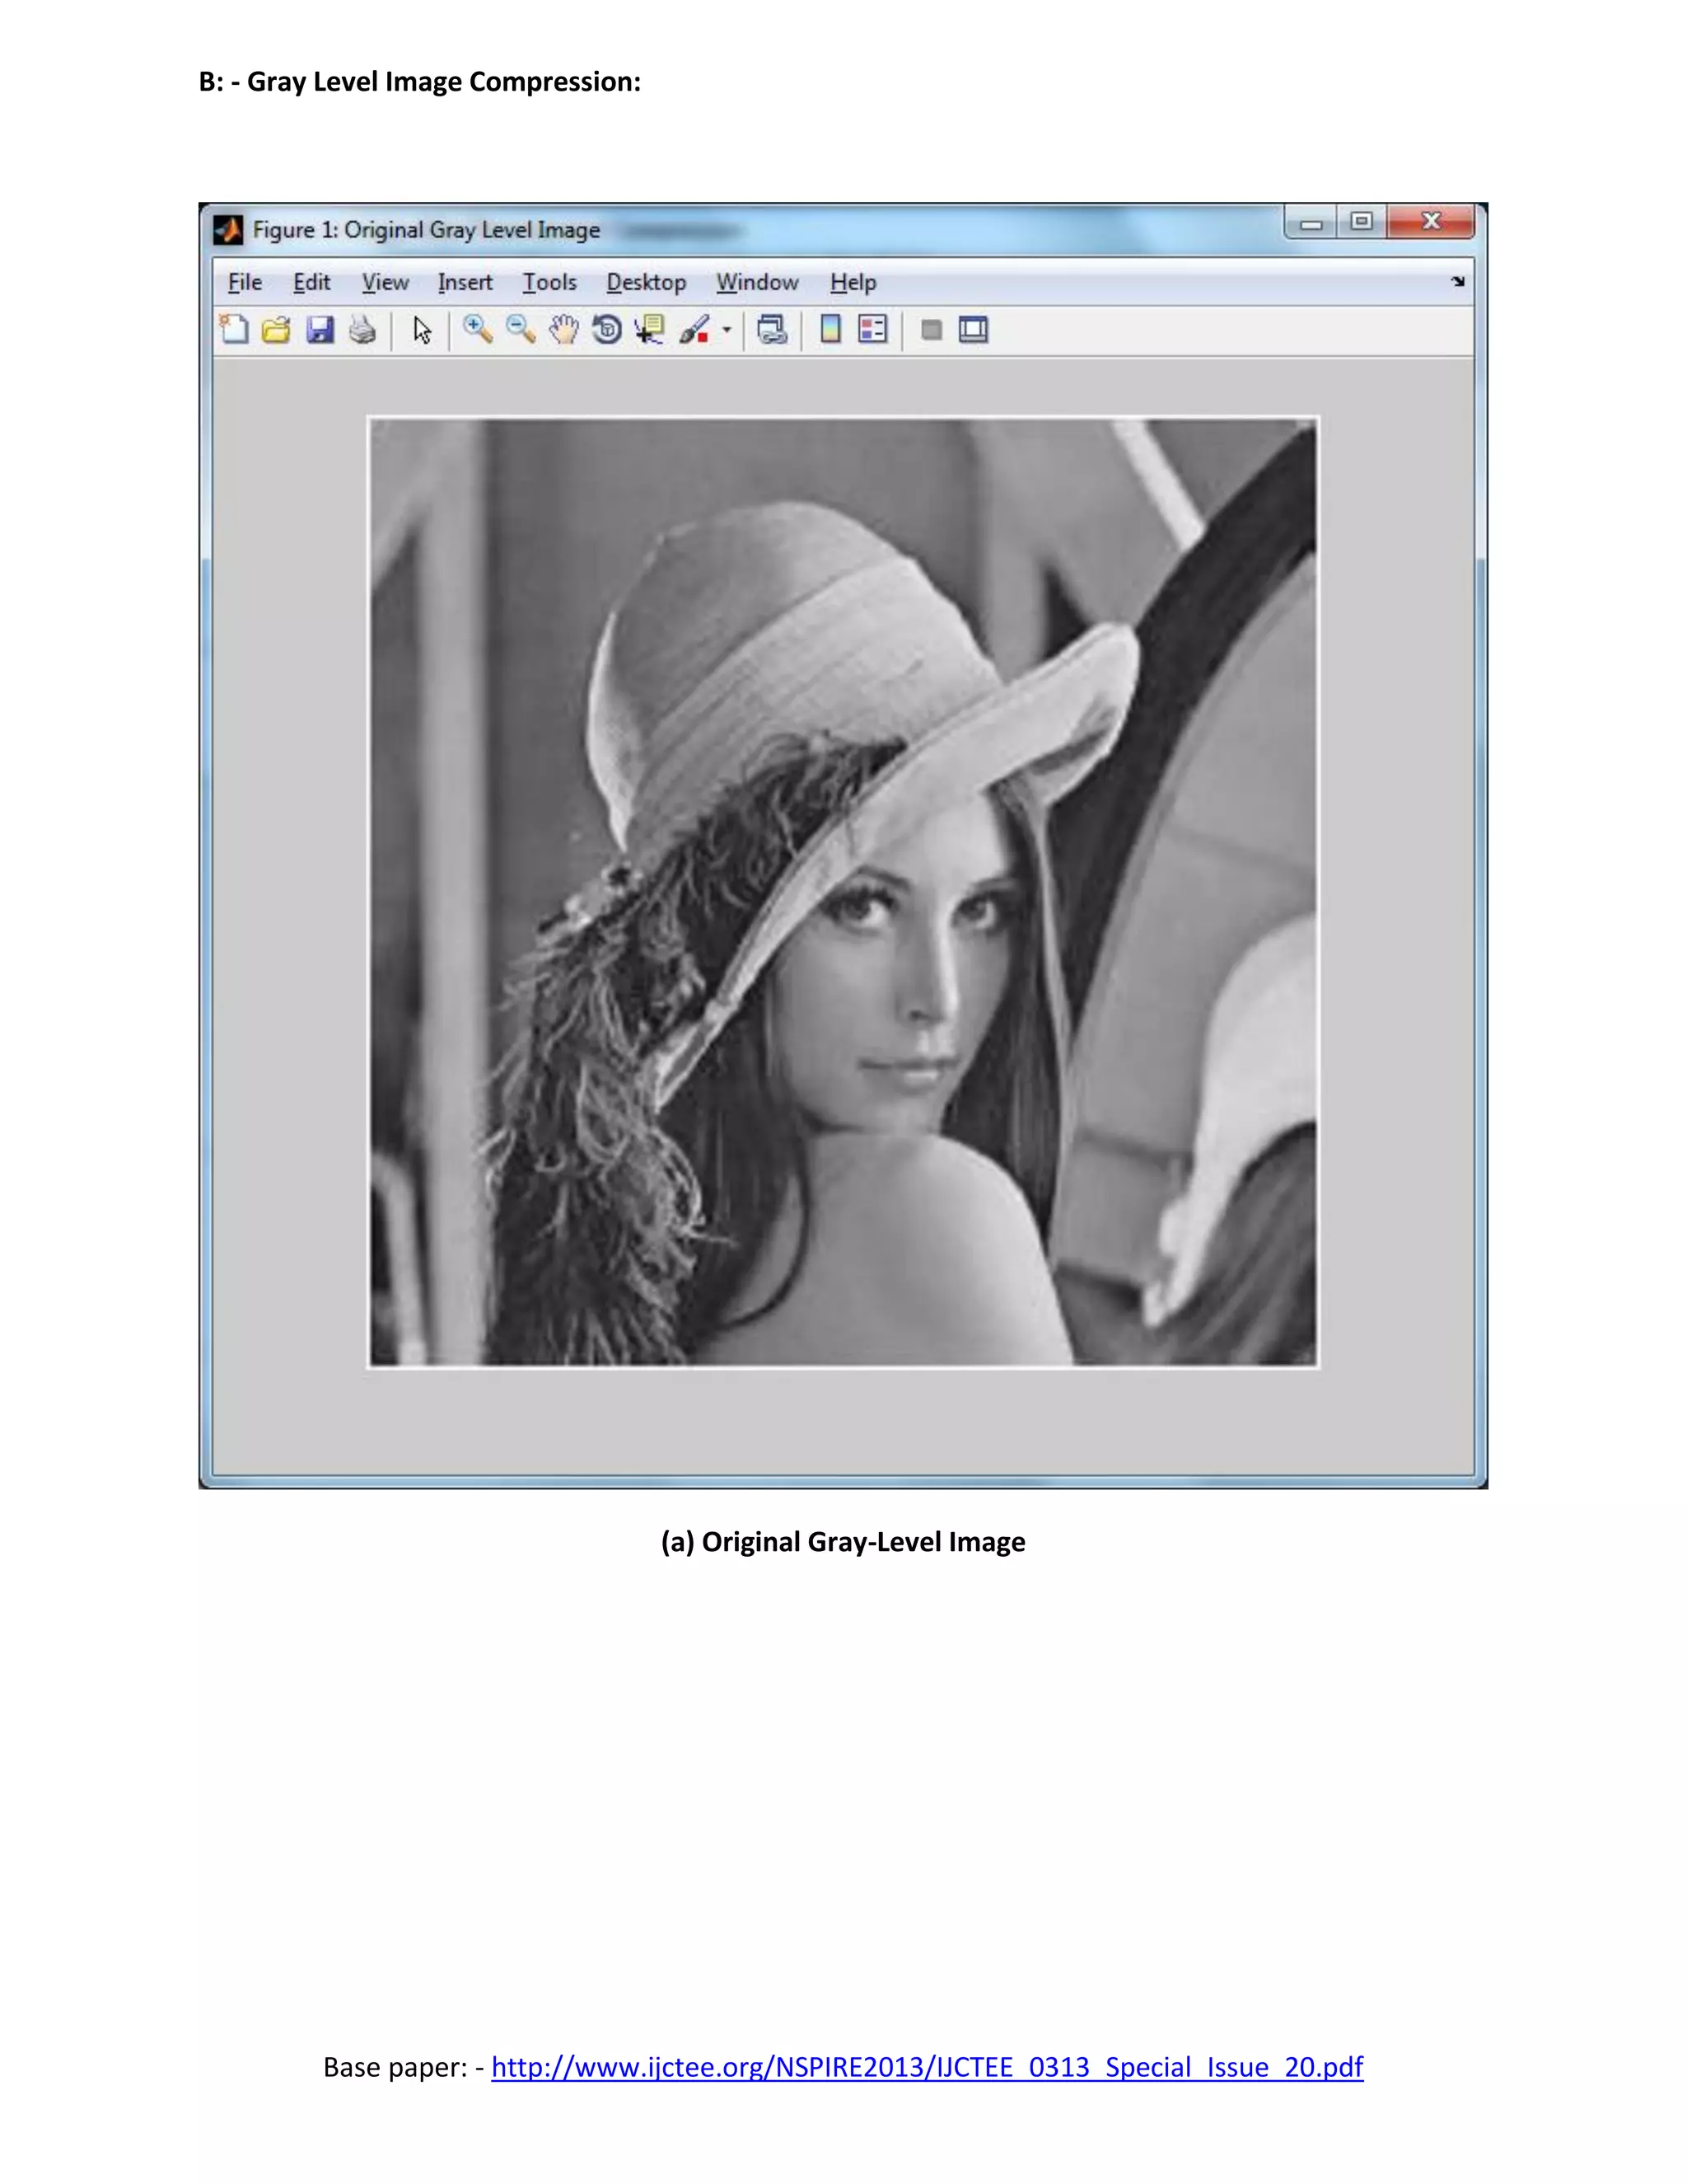The image size is (1687, 2184).
Task: Activate the Pan hand tool
Action: (563, 330)
